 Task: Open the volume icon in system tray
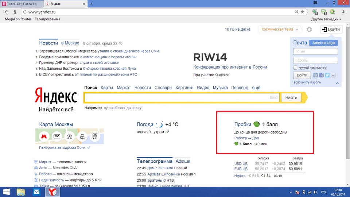click(x=315, y=192)
